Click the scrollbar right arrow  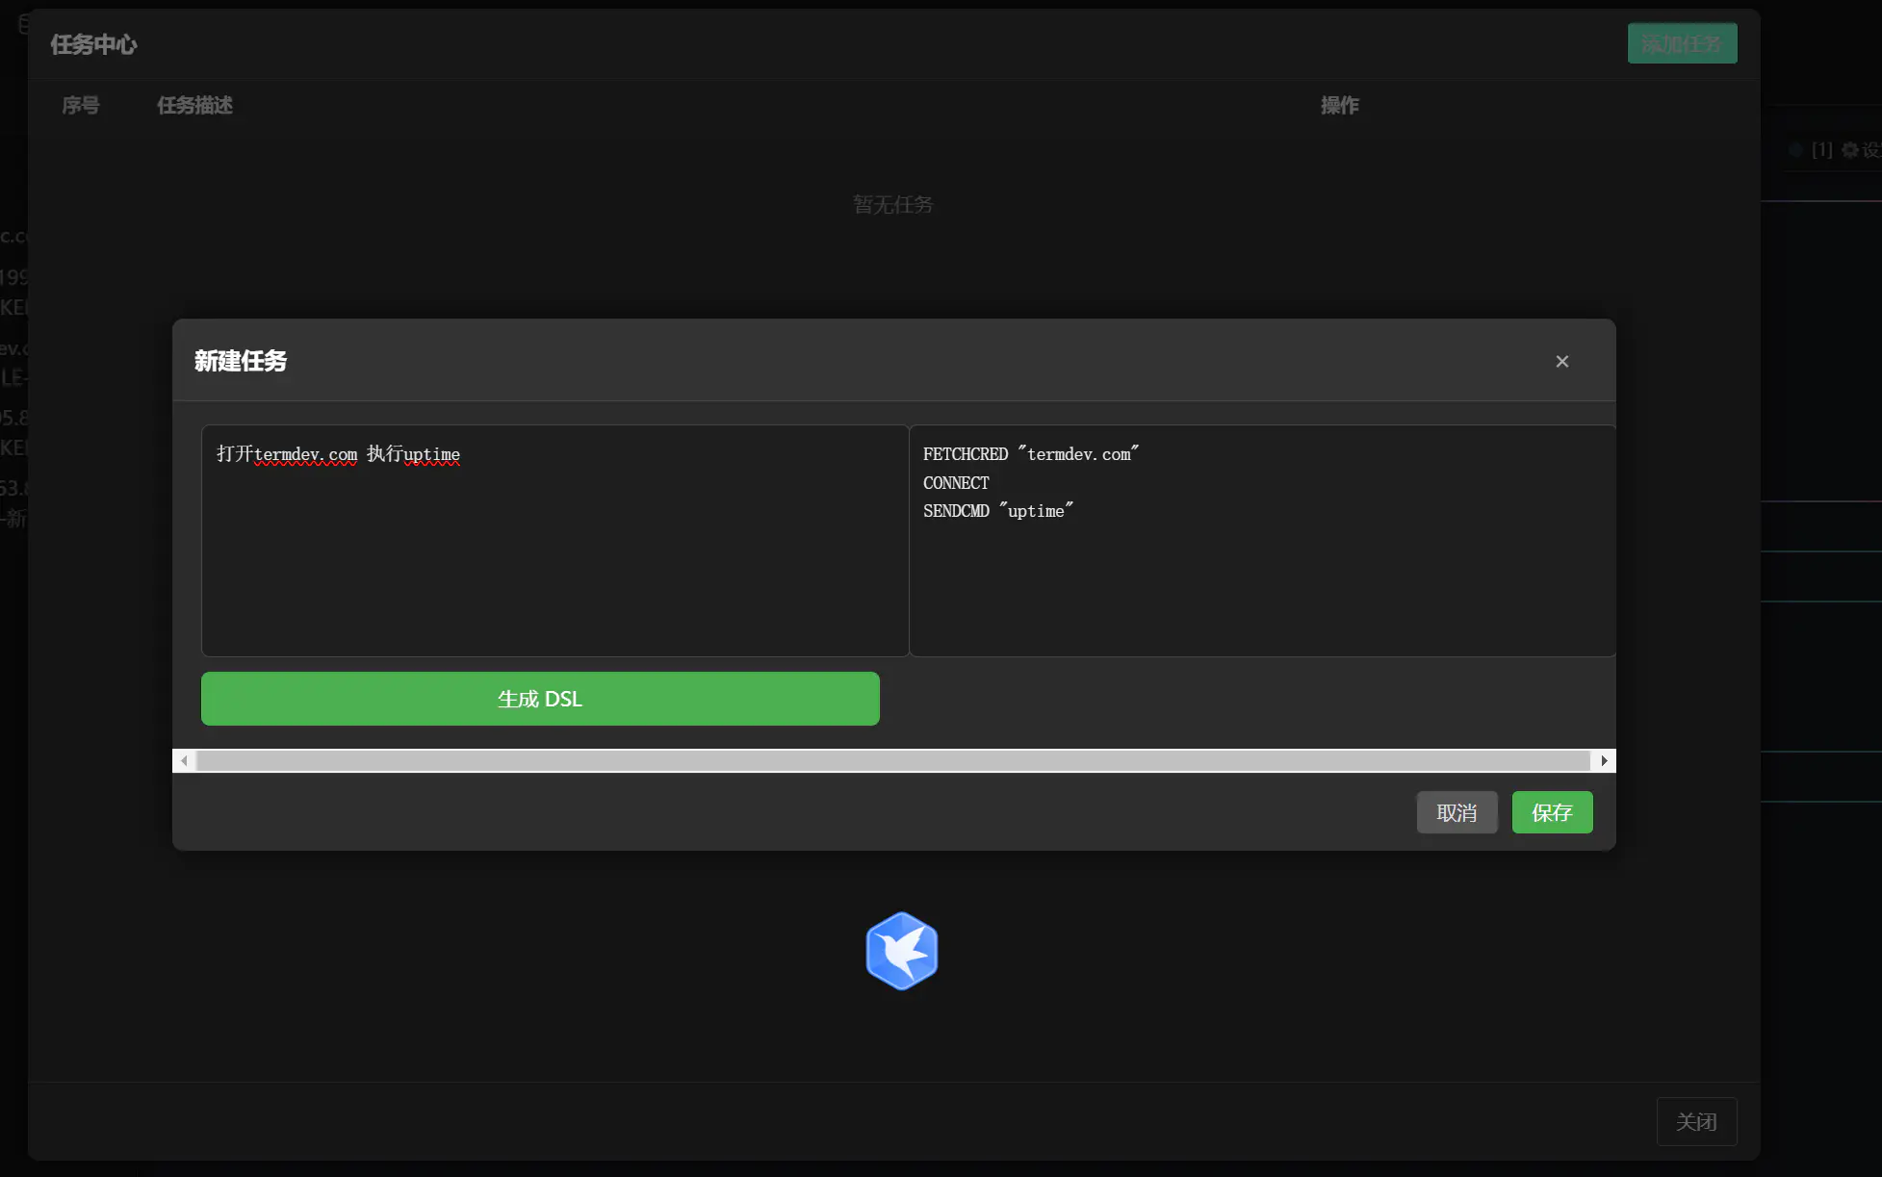(x=1604, y=760)
